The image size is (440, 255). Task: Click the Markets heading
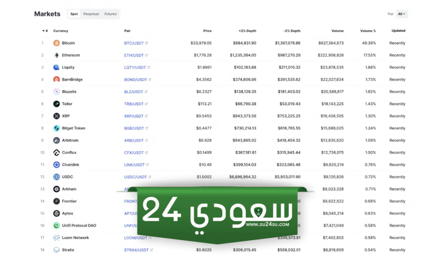[x=47, y=14]
